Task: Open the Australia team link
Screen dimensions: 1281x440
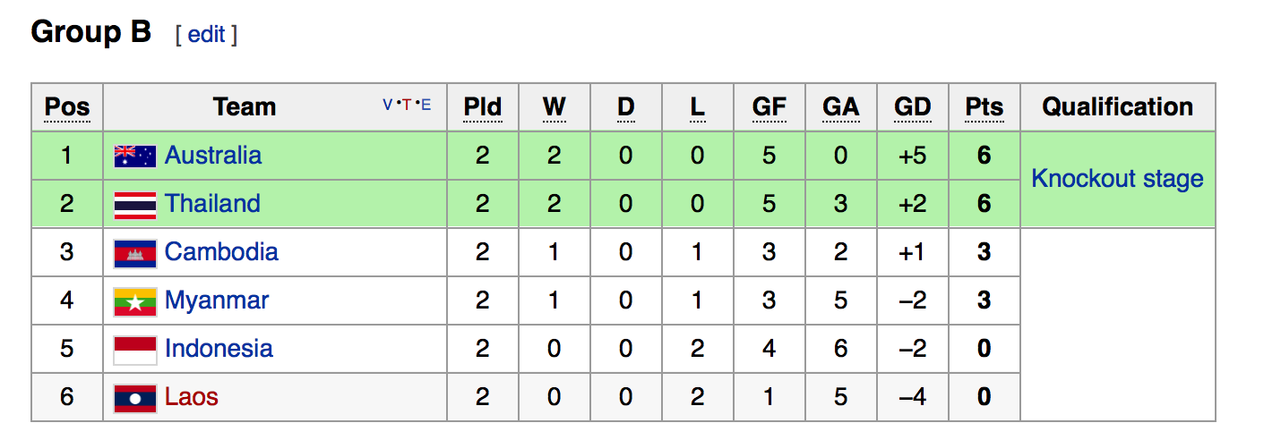Action: pos(213,156)
